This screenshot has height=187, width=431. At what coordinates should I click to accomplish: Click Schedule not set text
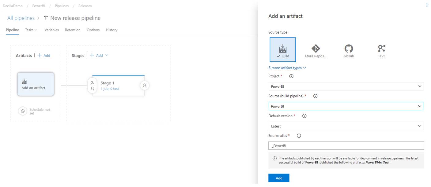tap(40, 111)
